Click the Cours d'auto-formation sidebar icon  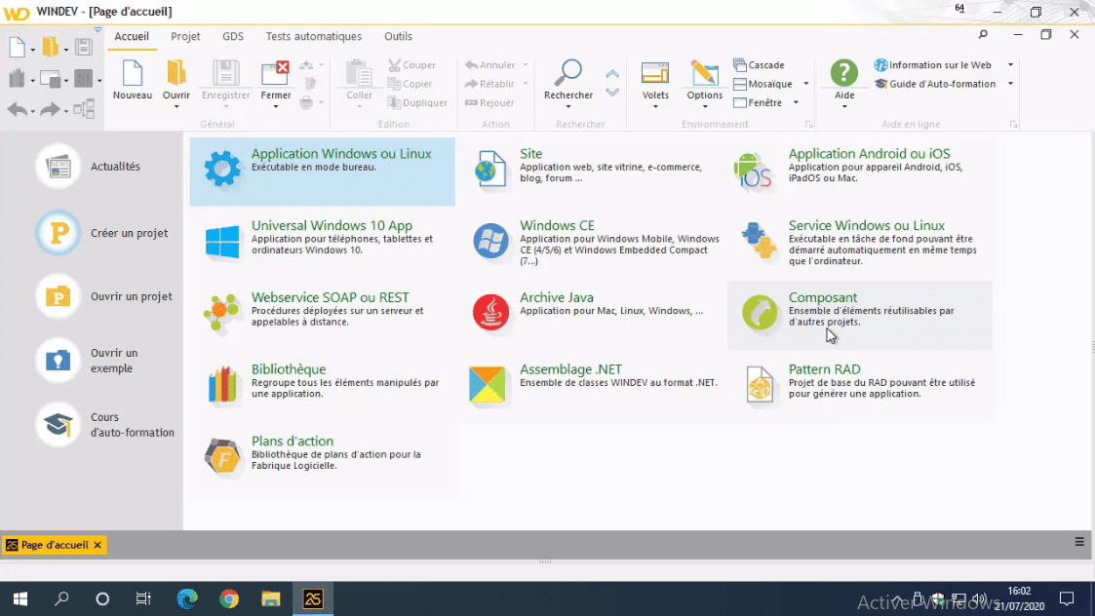point(58,424)
